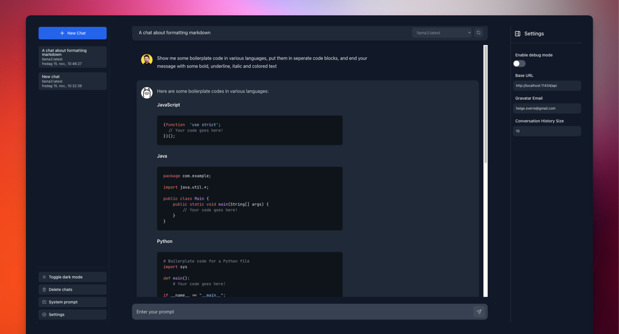Click the trash icon for Delete chats
Image resolution: width=619 pixels, height=334 pixels.
(x=44, y=289)
